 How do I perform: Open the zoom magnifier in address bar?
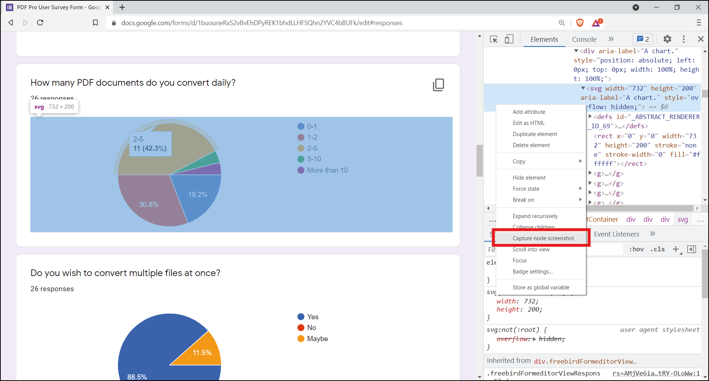click(x=562, y=23)
